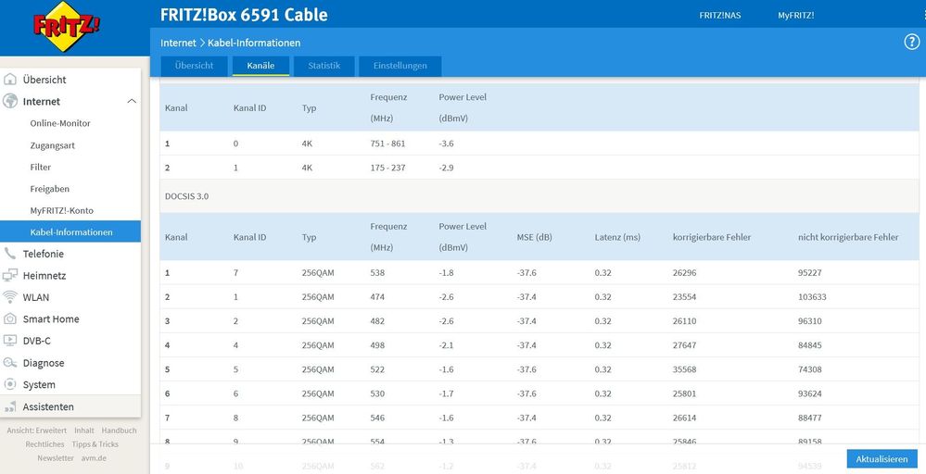Click Internet in the breadcrumb
This screenshot has height=474, width=926.
pyautogui.click(x=178, y=43)
